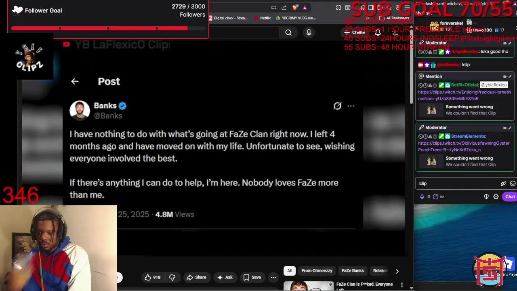Show more filter chips with right arrow
This screenshot has width=517, height=291.
click(x=397, y=271)
